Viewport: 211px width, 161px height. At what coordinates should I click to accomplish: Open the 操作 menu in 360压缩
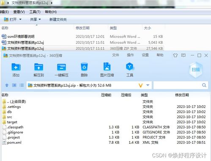pos(130,55)
